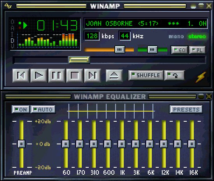The height and width of the screenshot is (181, 214).
Task: Click the -20db label in equalizer
Action: tap(43, 167)
